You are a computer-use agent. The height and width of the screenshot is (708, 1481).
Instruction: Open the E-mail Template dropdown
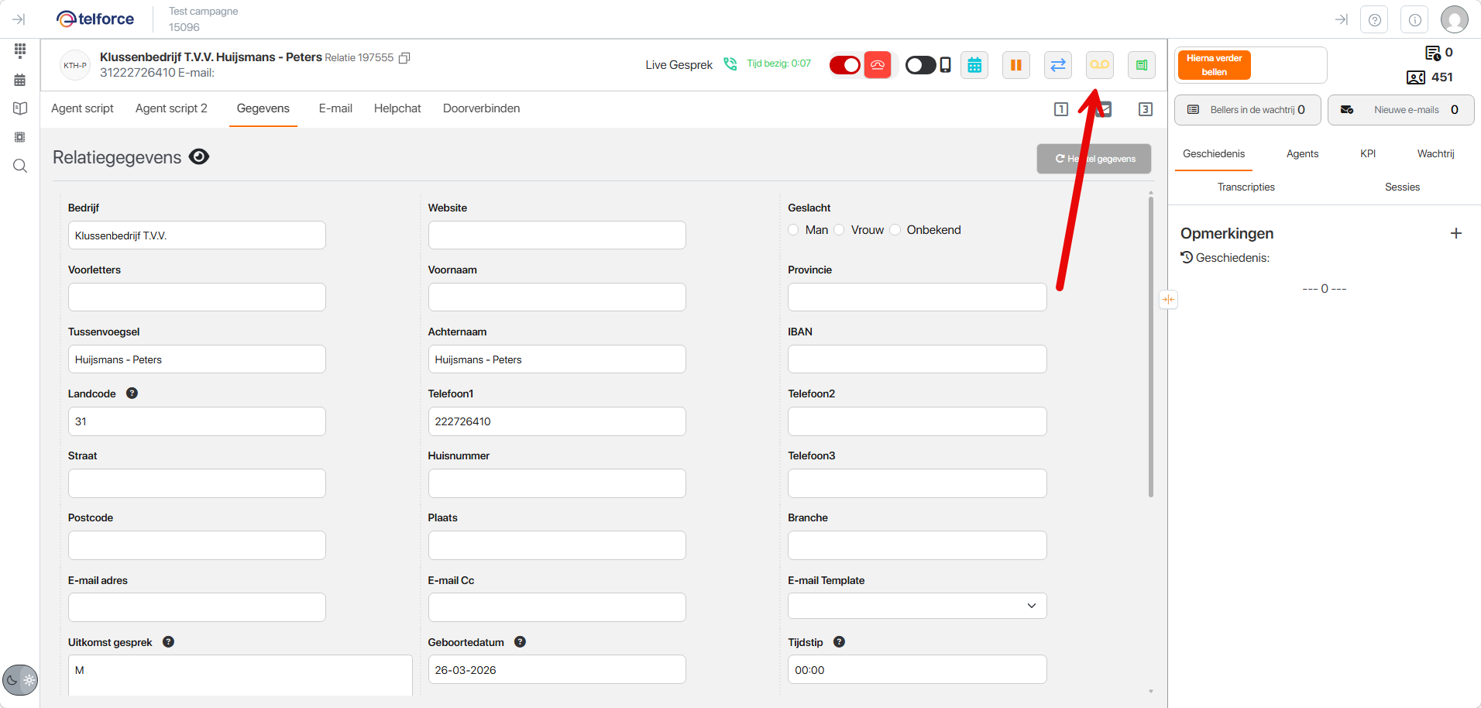(x=916, y=606)
